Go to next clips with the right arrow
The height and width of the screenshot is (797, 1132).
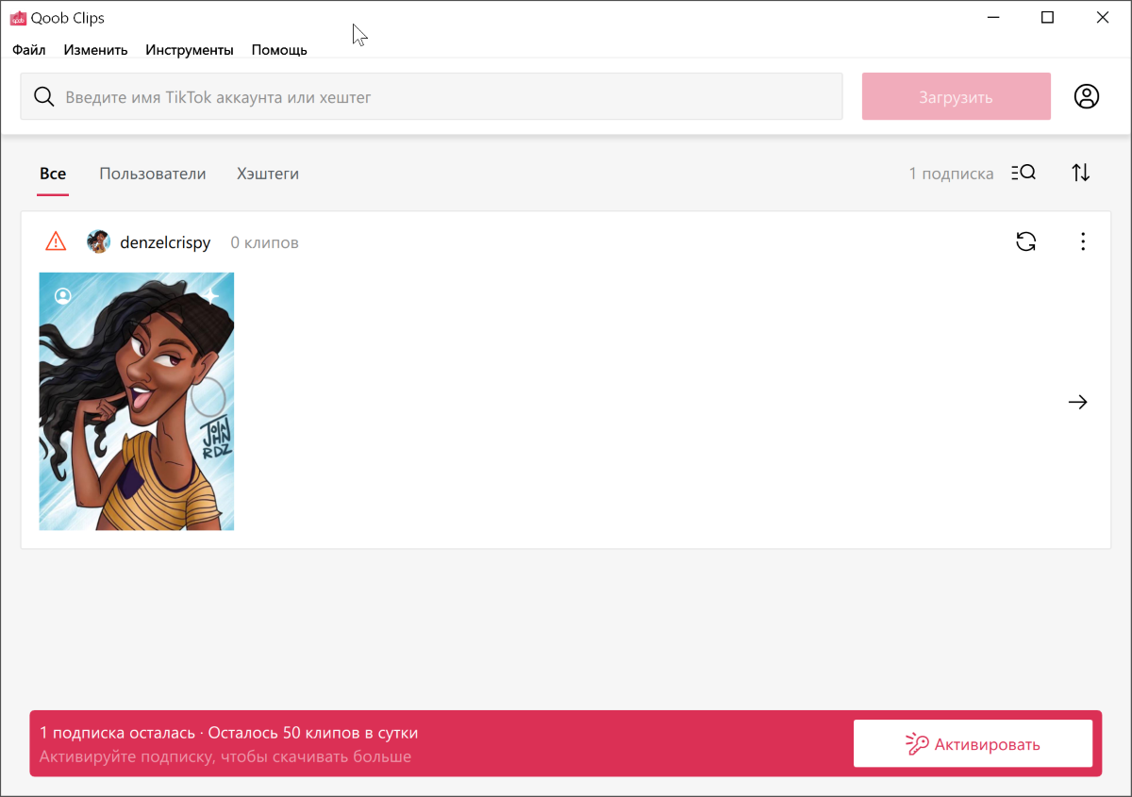[1077, 402]
